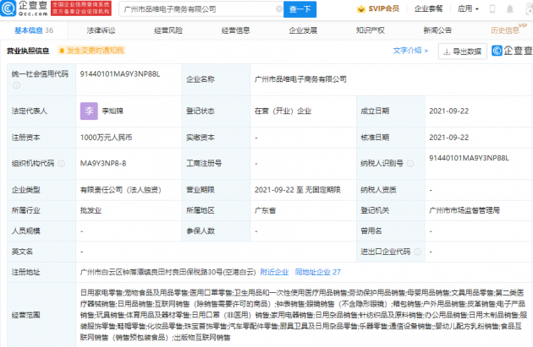The width and height of the screenshot is (533, 347).
Task: Select business term 2021-09-22 至 无固定期限
Action: click(298, 190)
